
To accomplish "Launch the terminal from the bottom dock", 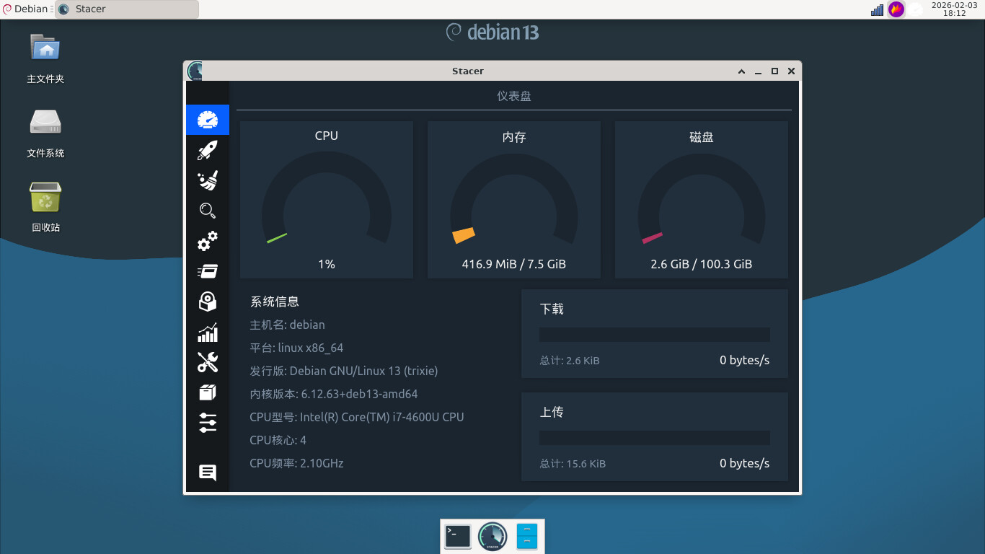I will click(x=458, y=536).
